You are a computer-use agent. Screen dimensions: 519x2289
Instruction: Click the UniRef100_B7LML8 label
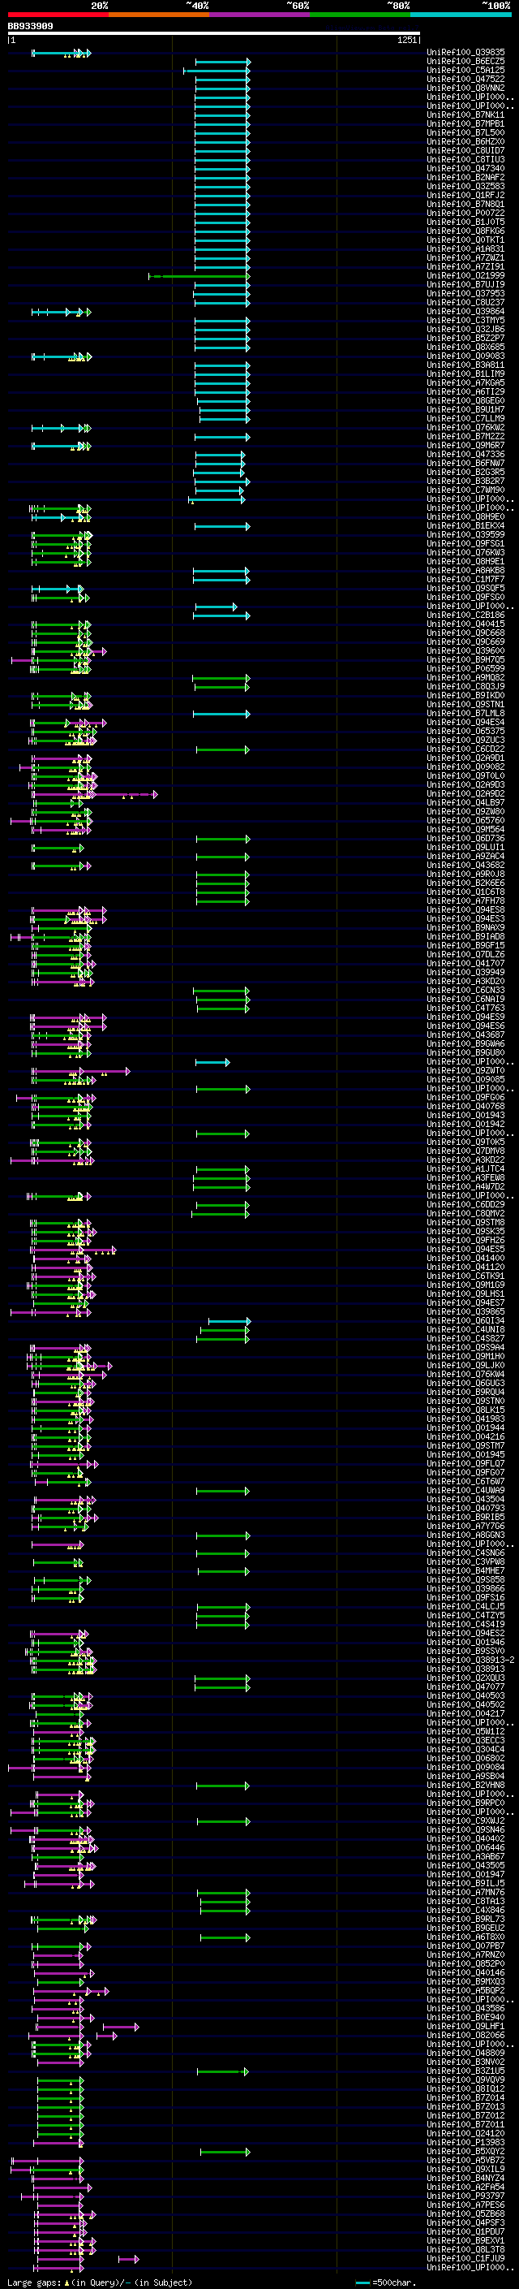click(465, 714)
